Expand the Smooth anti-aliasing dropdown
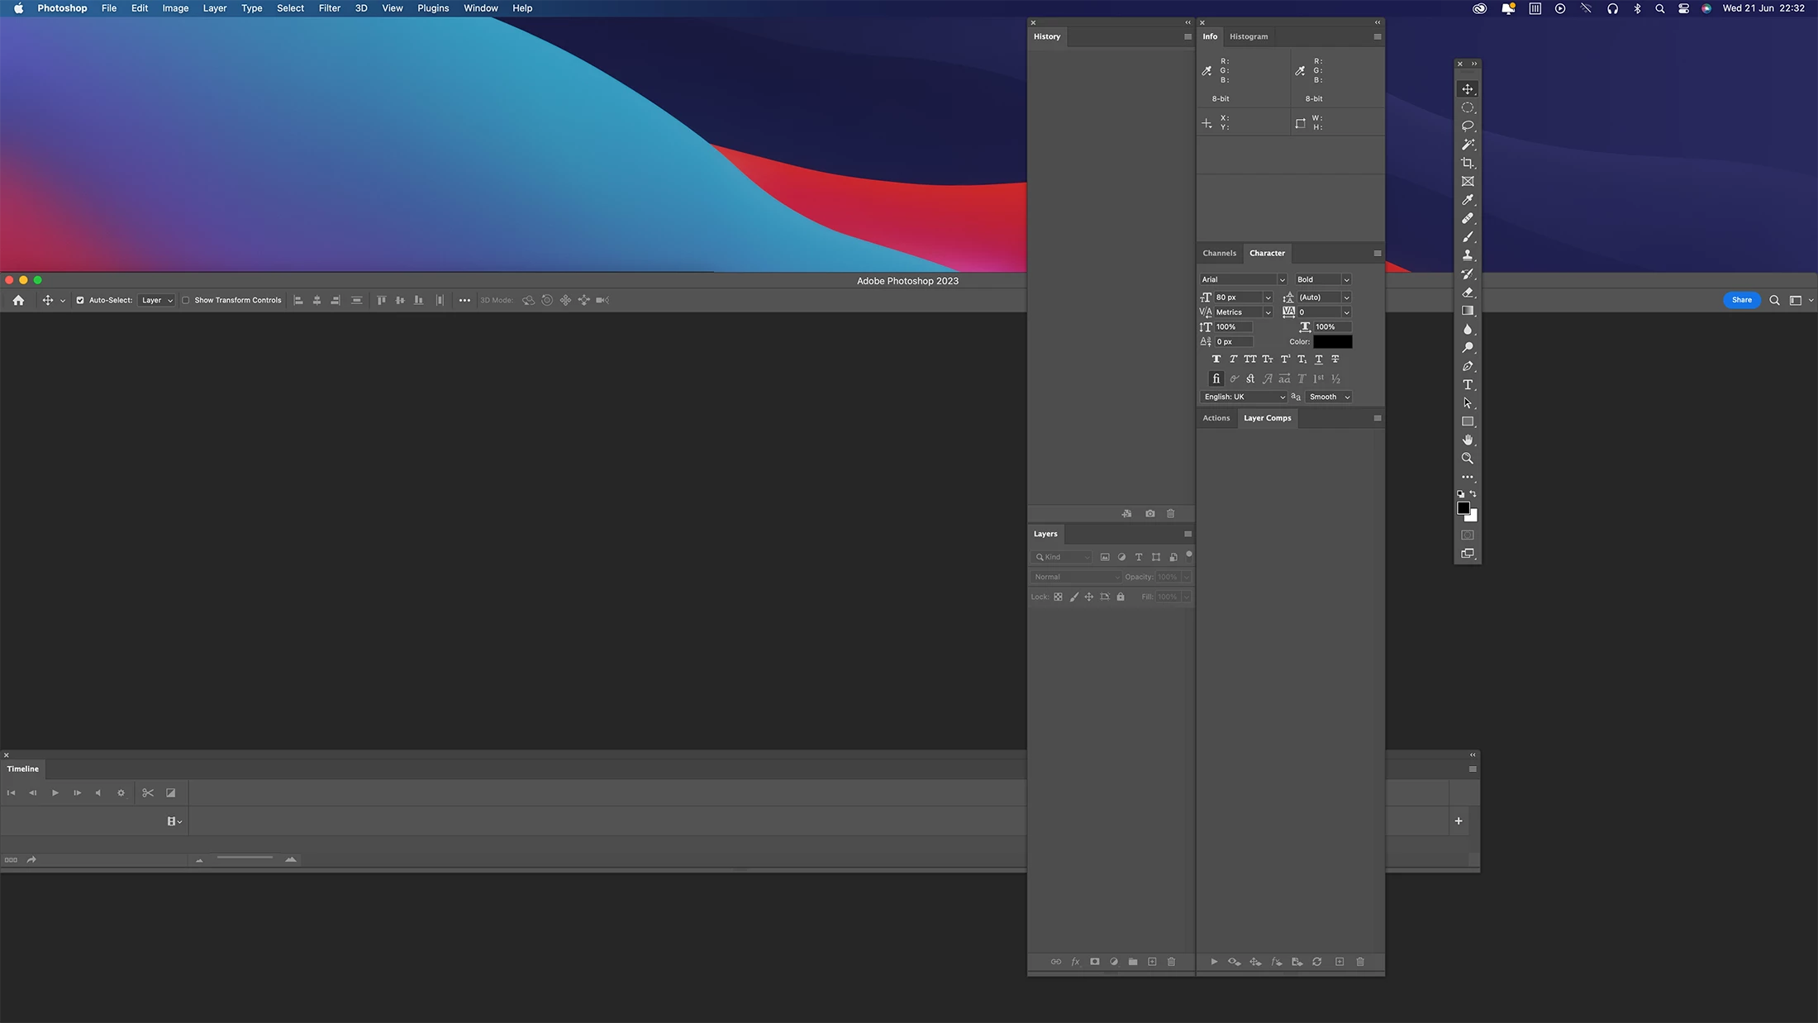The image size is (1818, 1023). click(x=1328, y=397)
